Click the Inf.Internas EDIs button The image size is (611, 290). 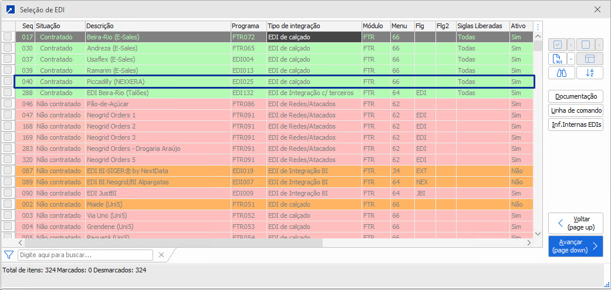tap(576, 124)
